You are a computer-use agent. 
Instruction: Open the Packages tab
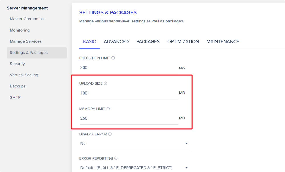coord(148,42)
